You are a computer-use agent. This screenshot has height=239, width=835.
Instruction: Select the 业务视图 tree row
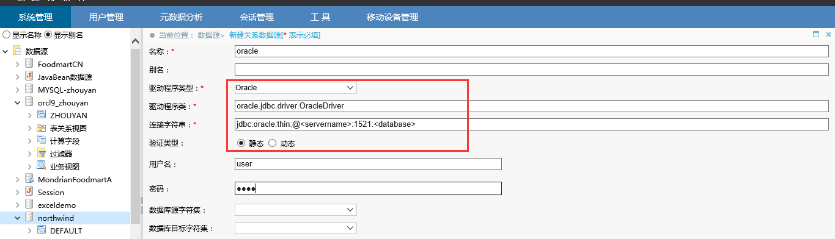point(65,166)
